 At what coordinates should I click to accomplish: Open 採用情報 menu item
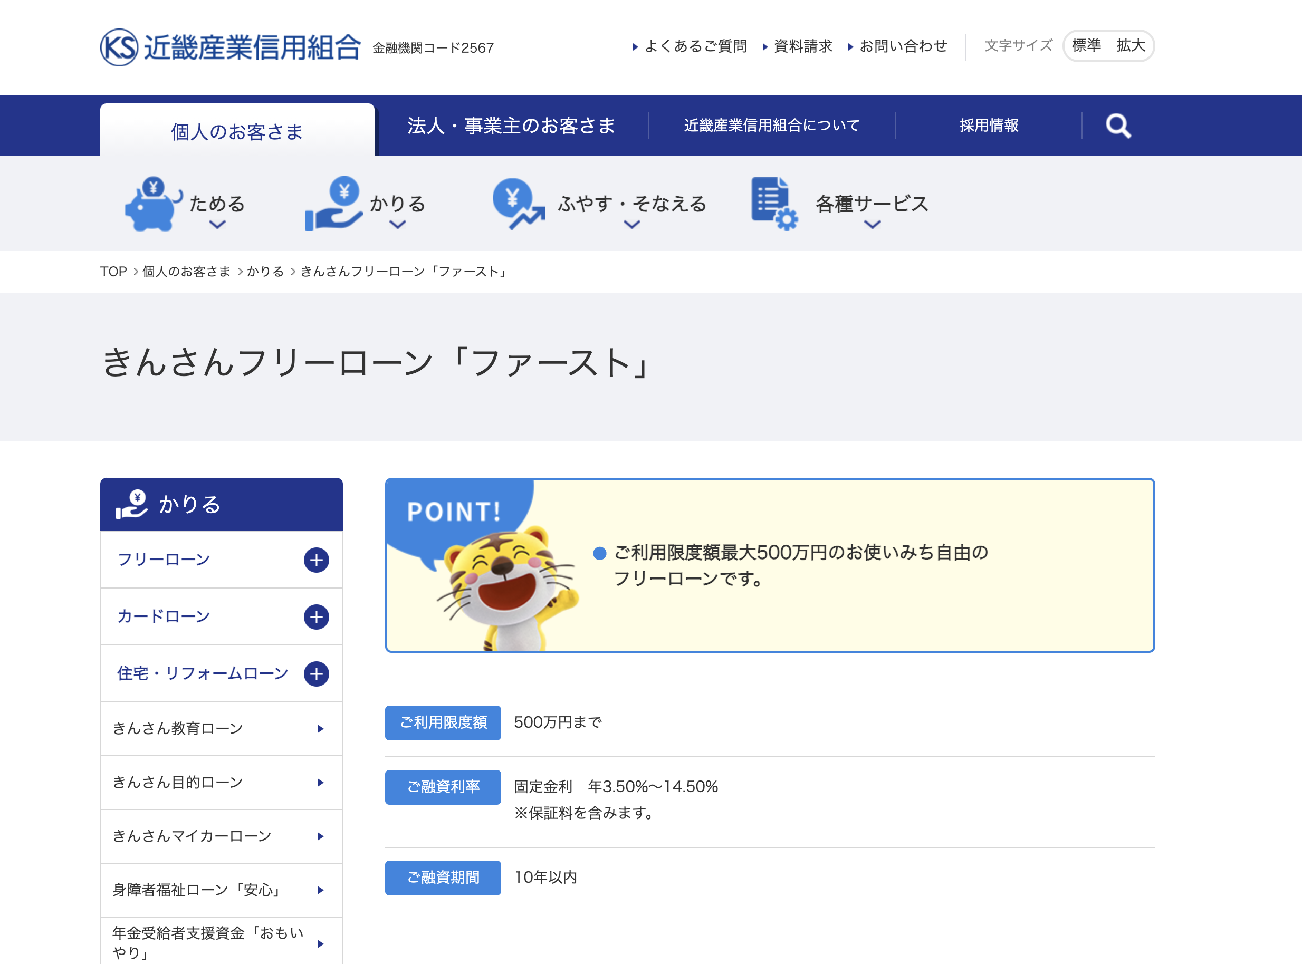pyautogui.click(x=989, y=126)
